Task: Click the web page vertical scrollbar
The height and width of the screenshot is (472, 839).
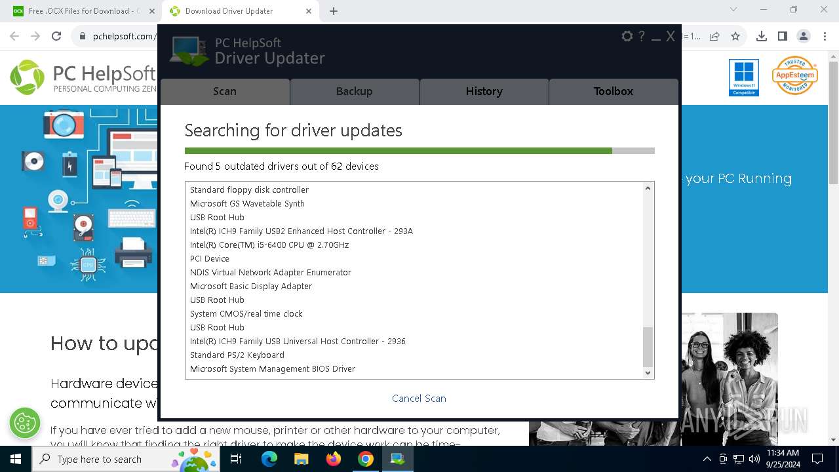Action: [833, 123]
